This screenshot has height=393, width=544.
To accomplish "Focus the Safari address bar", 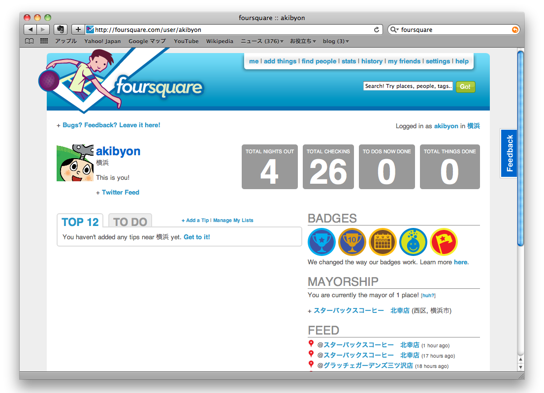I will coord(234,30).
